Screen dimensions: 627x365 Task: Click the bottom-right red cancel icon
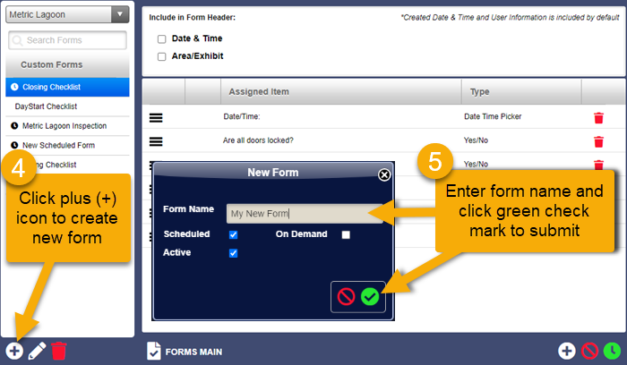click(589, 351)
